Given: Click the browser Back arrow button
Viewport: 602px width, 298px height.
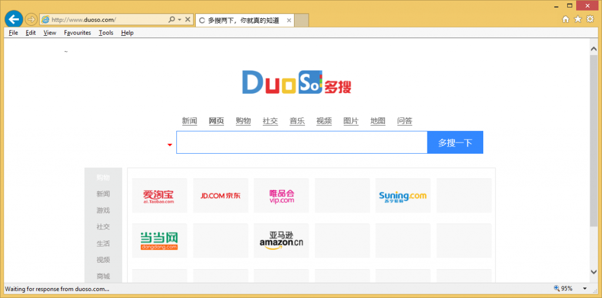Looking at the screenshot, I should (x=13, y=19).
